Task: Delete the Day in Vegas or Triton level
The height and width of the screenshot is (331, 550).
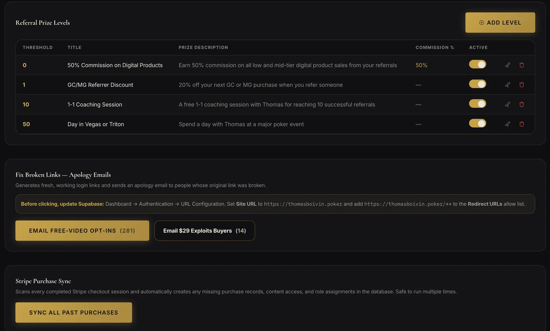Action: (521, 124)
